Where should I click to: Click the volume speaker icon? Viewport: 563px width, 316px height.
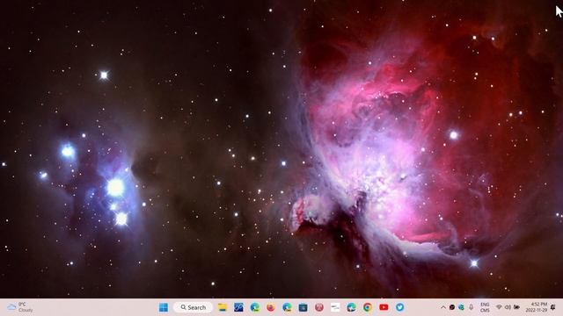[508, 307]
